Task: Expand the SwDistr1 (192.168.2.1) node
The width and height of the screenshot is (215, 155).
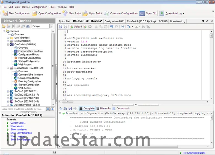Action: 8,91
